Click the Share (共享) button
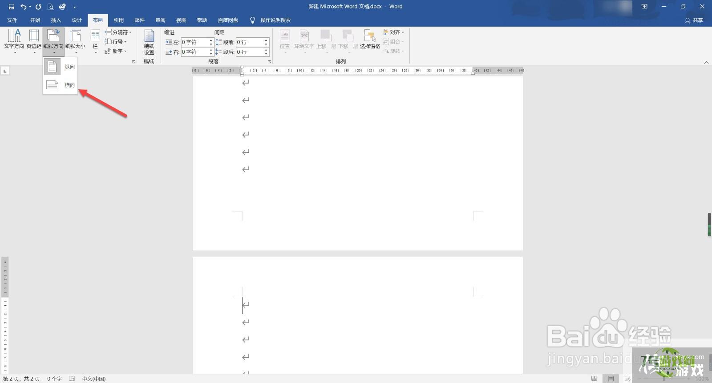712x383 pixels. (694, 20)
